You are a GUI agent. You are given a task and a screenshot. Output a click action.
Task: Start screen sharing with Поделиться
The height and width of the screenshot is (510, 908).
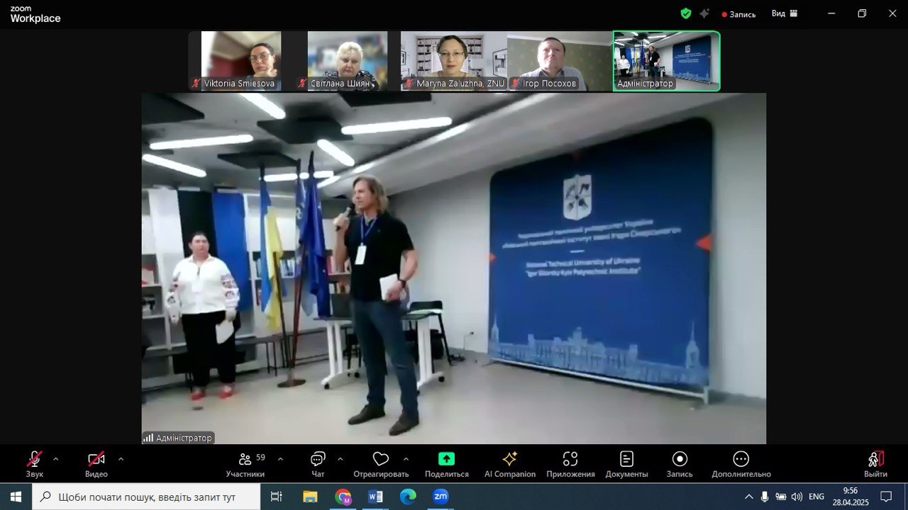446,460
